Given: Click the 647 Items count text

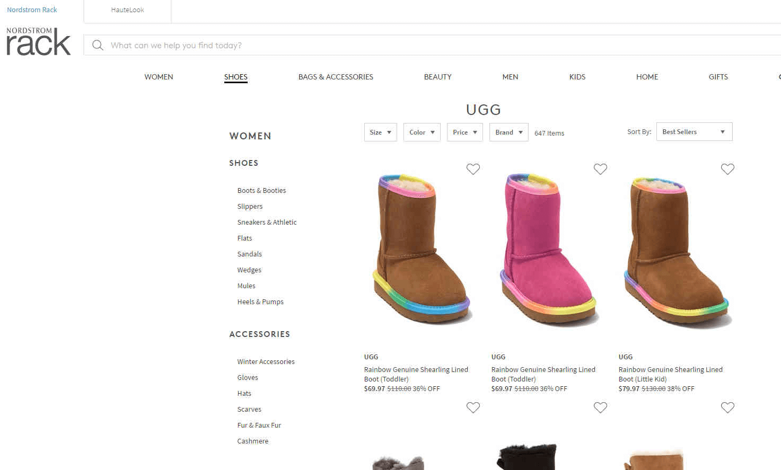Looking at the screenshot, I should click(x=549, y=133).
